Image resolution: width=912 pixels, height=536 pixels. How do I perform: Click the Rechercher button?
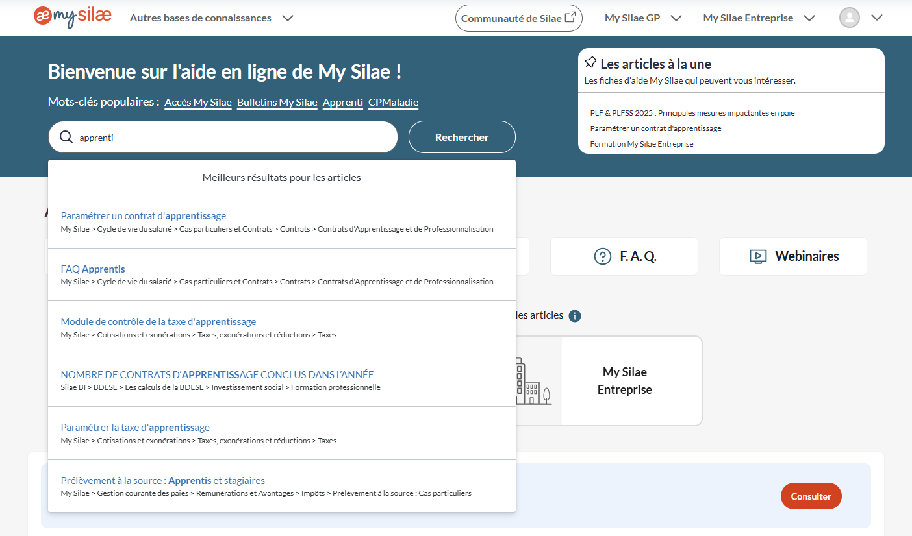(461, 138)
